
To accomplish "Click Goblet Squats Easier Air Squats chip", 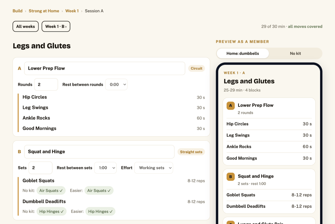I will (99, 191).
